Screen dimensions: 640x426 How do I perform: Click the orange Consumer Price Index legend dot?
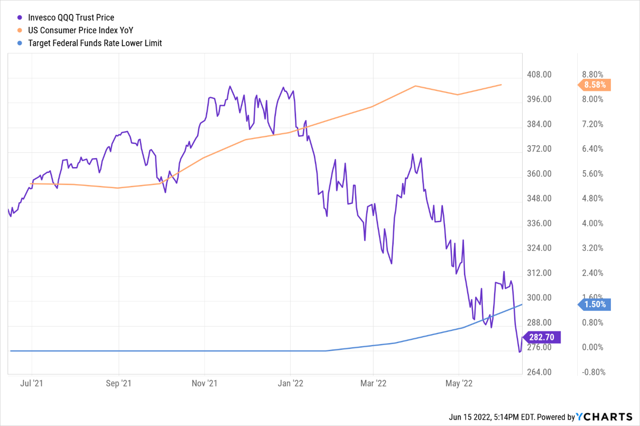[x=20, y=30]
